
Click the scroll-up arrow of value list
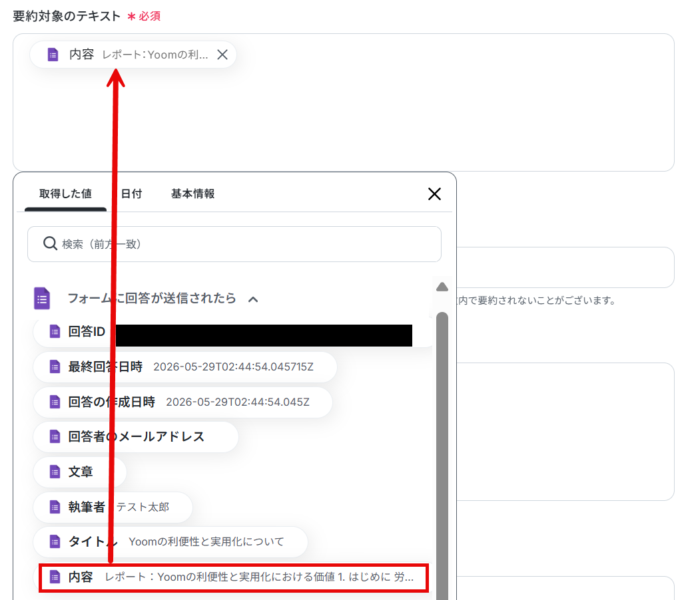442,287
